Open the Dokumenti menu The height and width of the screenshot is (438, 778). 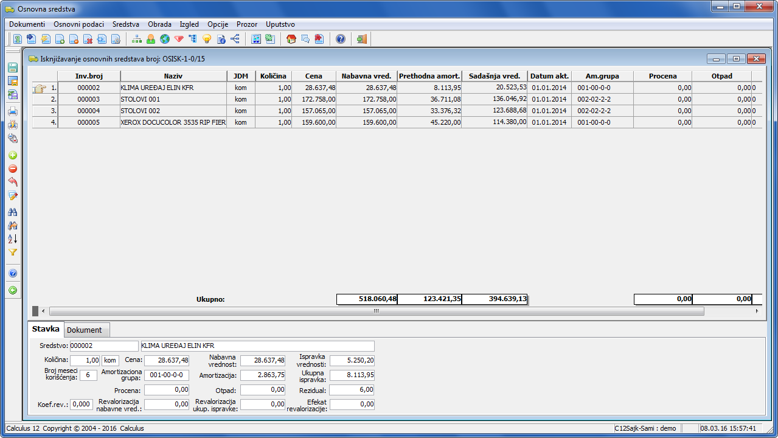point(27,24)
